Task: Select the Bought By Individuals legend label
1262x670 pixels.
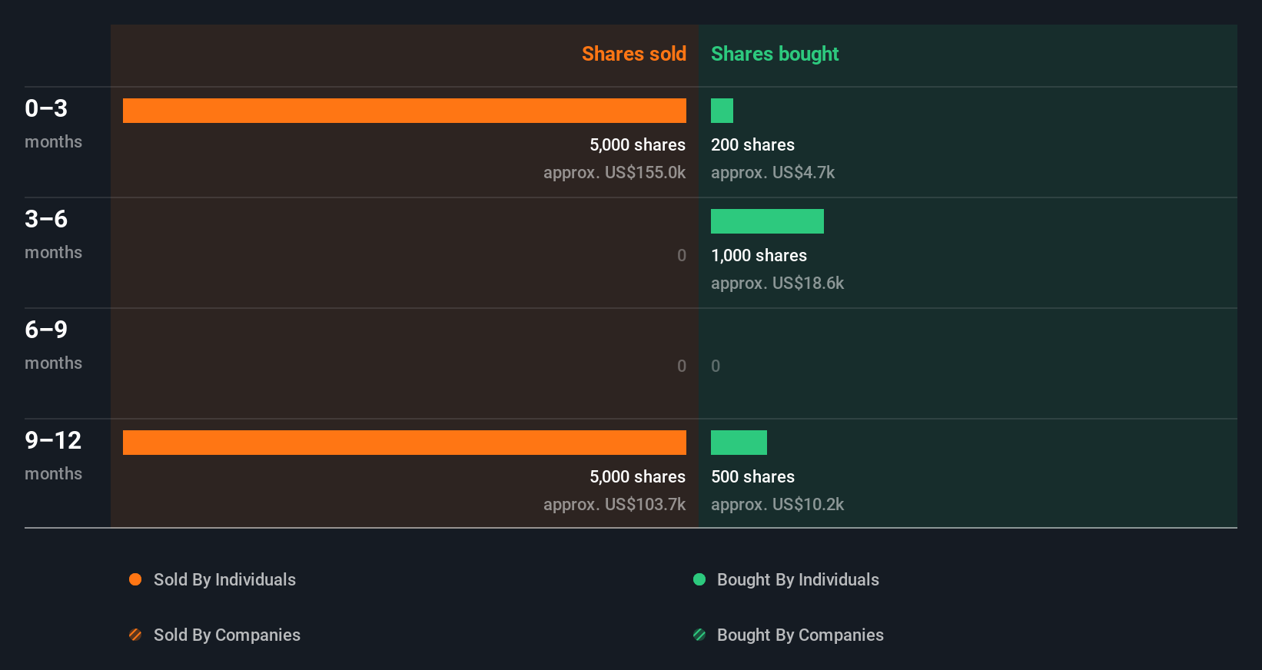Action: 798,580
